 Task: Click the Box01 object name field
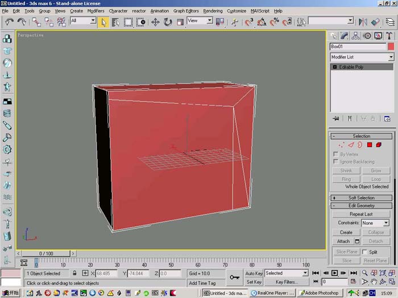358,47
